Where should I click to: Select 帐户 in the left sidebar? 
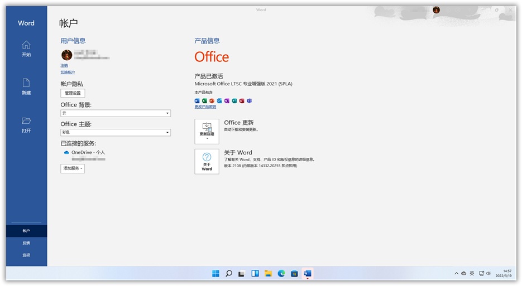[26, 231]
